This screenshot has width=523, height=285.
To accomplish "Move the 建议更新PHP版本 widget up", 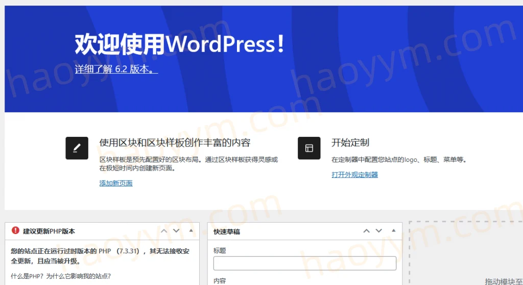I will 164,231.
